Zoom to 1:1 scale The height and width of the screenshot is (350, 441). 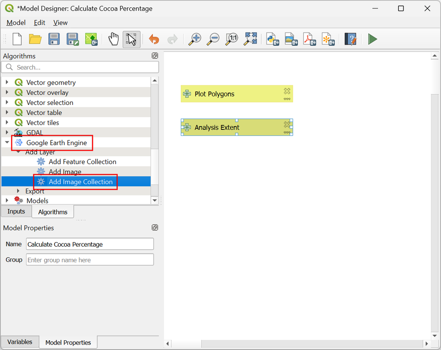(x=232, y=39)
